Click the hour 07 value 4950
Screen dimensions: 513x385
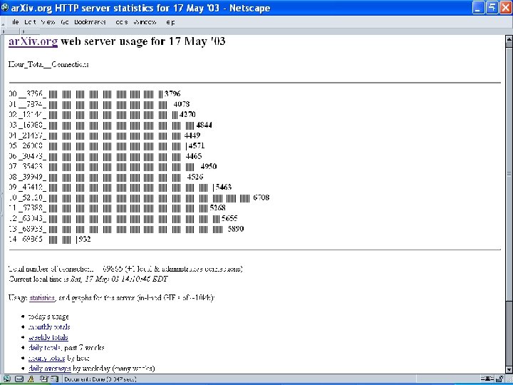click(x=208, y=167)
